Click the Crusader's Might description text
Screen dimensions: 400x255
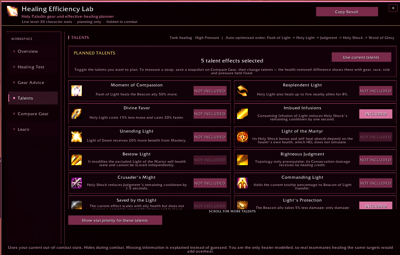137,187
